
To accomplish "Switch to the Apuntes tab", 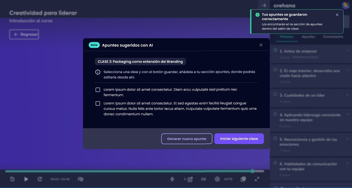I will 308,37.
